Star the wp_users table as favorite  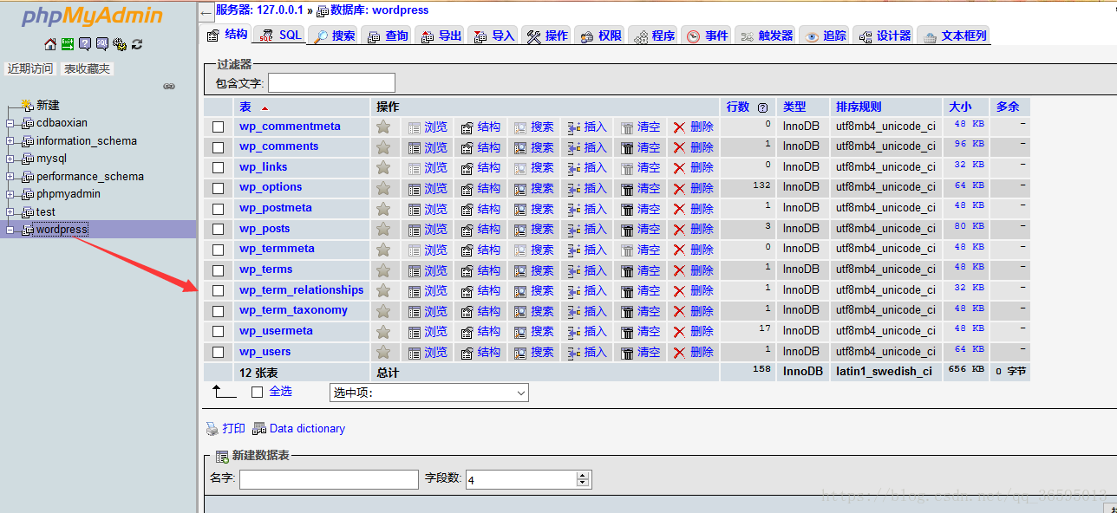pyautogui.click(x=383, y=352)
